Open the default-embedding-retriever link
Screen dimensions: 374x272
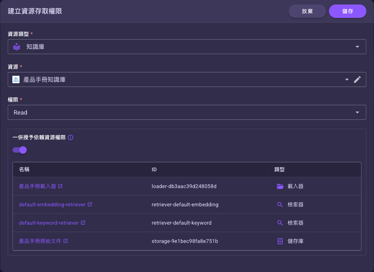[52, 204]
